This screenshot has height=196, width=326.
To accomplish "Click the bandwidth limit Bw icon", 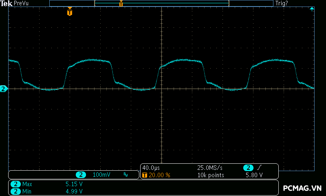I will pyautogui.click(x=126, y=175).
